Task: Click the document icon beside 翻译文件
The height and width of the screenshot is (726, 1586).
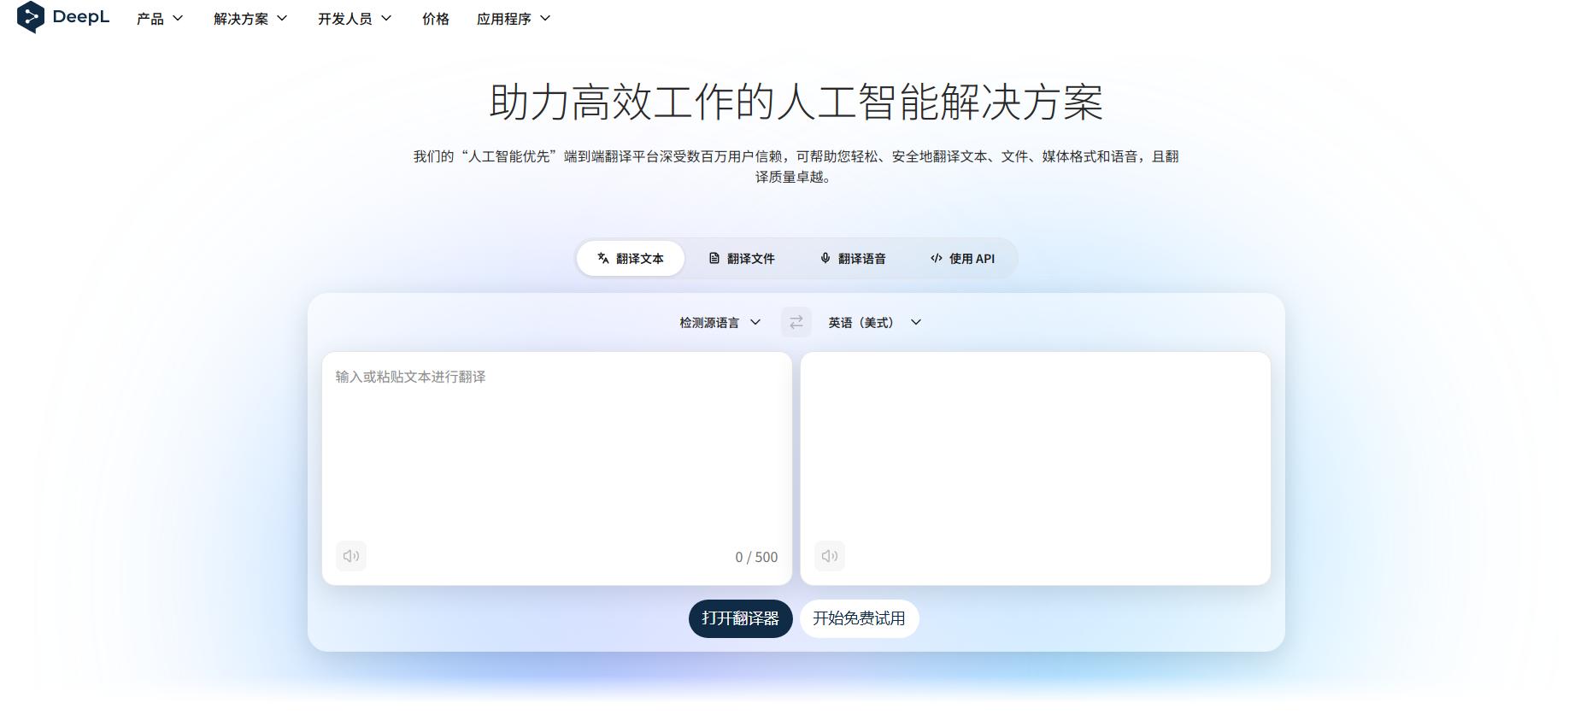Action: tap(714, 258)
